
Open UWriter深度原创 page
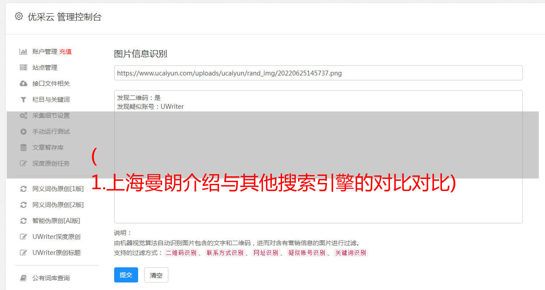pos(56,237)
